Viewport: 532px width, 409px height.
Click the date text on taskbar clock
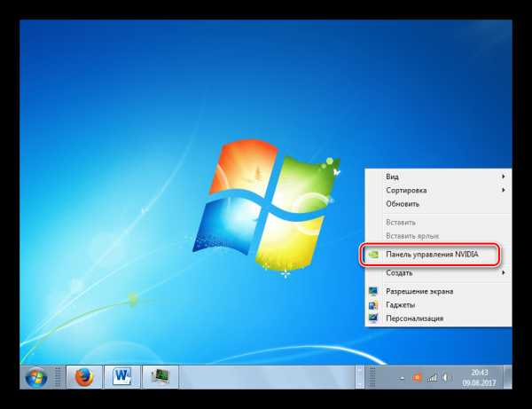click(479, 382)
